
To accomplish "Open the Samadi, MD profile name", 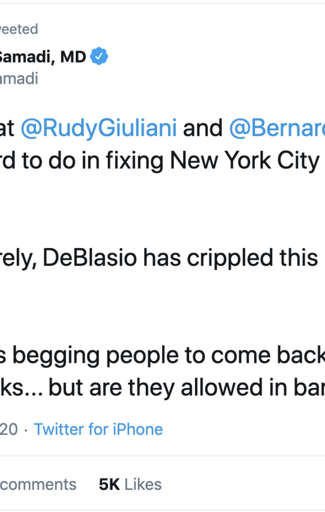I will tap(43, 56).
